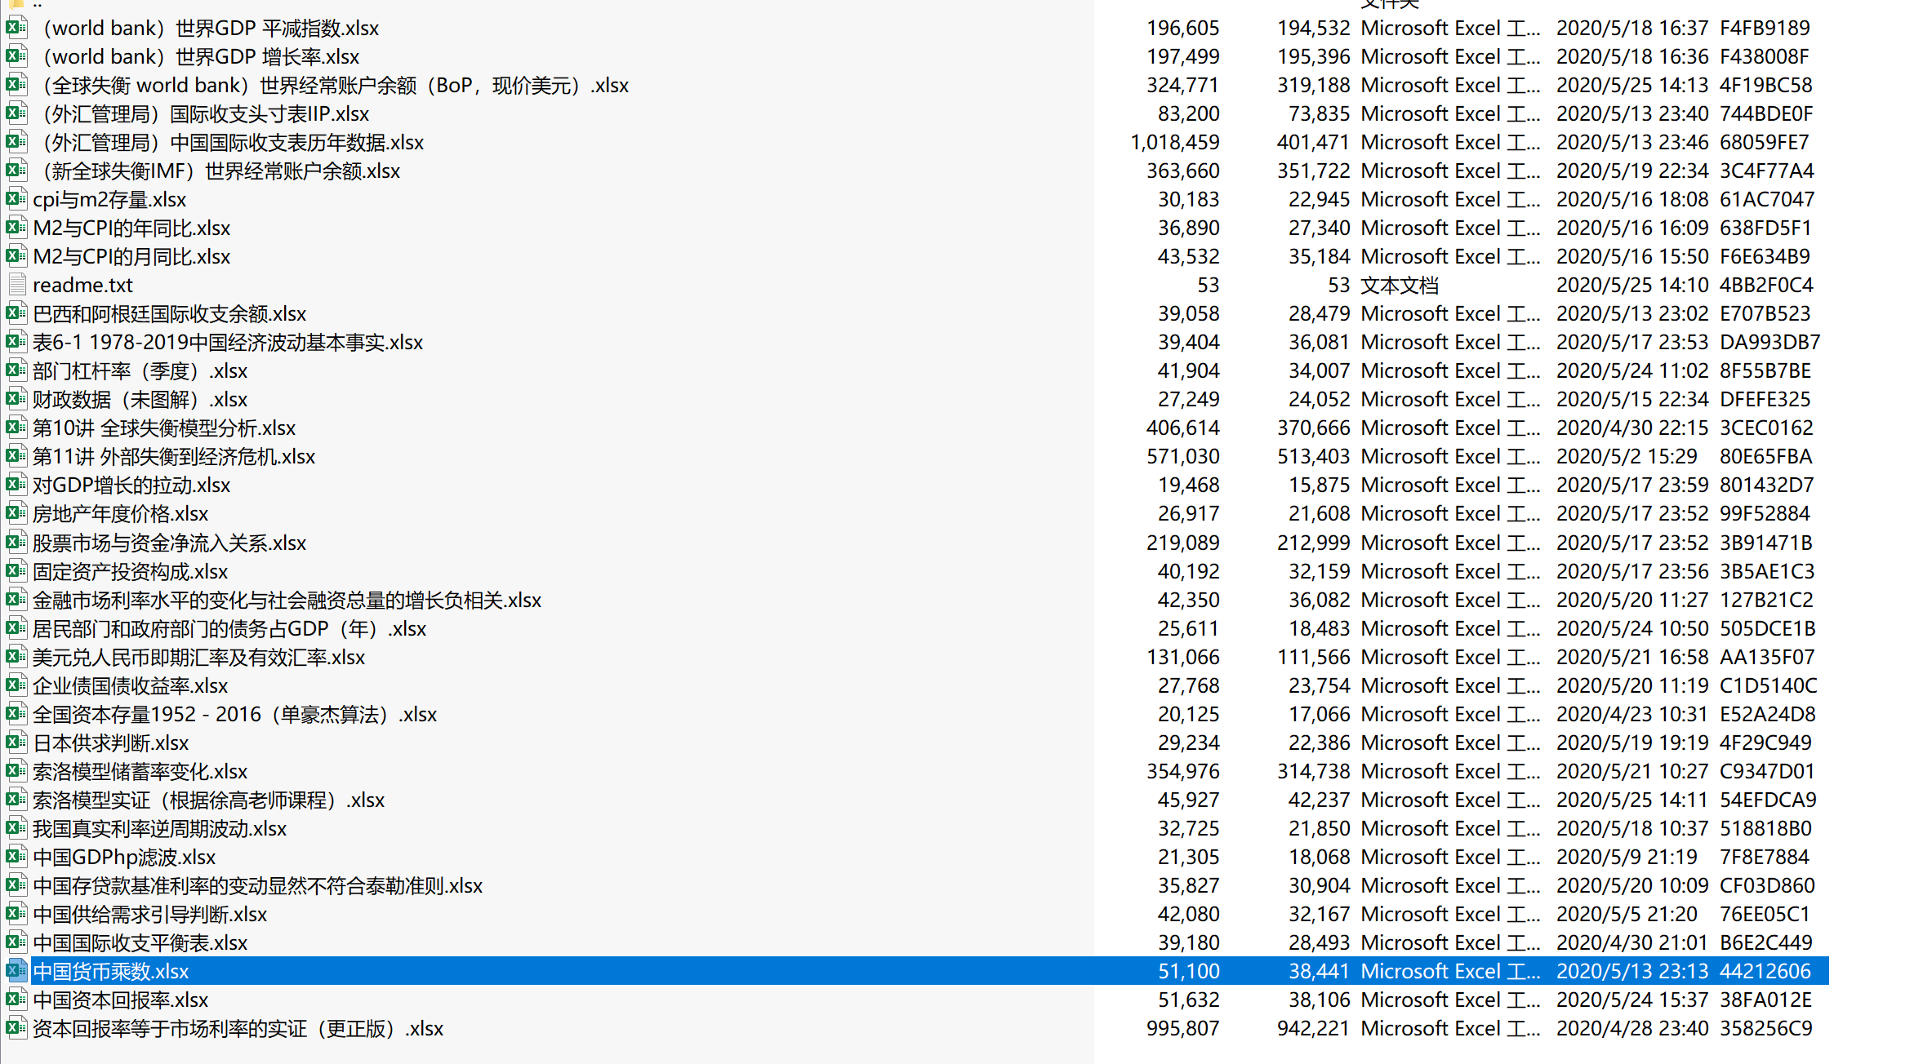
Task: Select file 索洛模型实证（根据徐高老师课程）.xlsx
Action: pyautogui.click(x=209, y=800)
